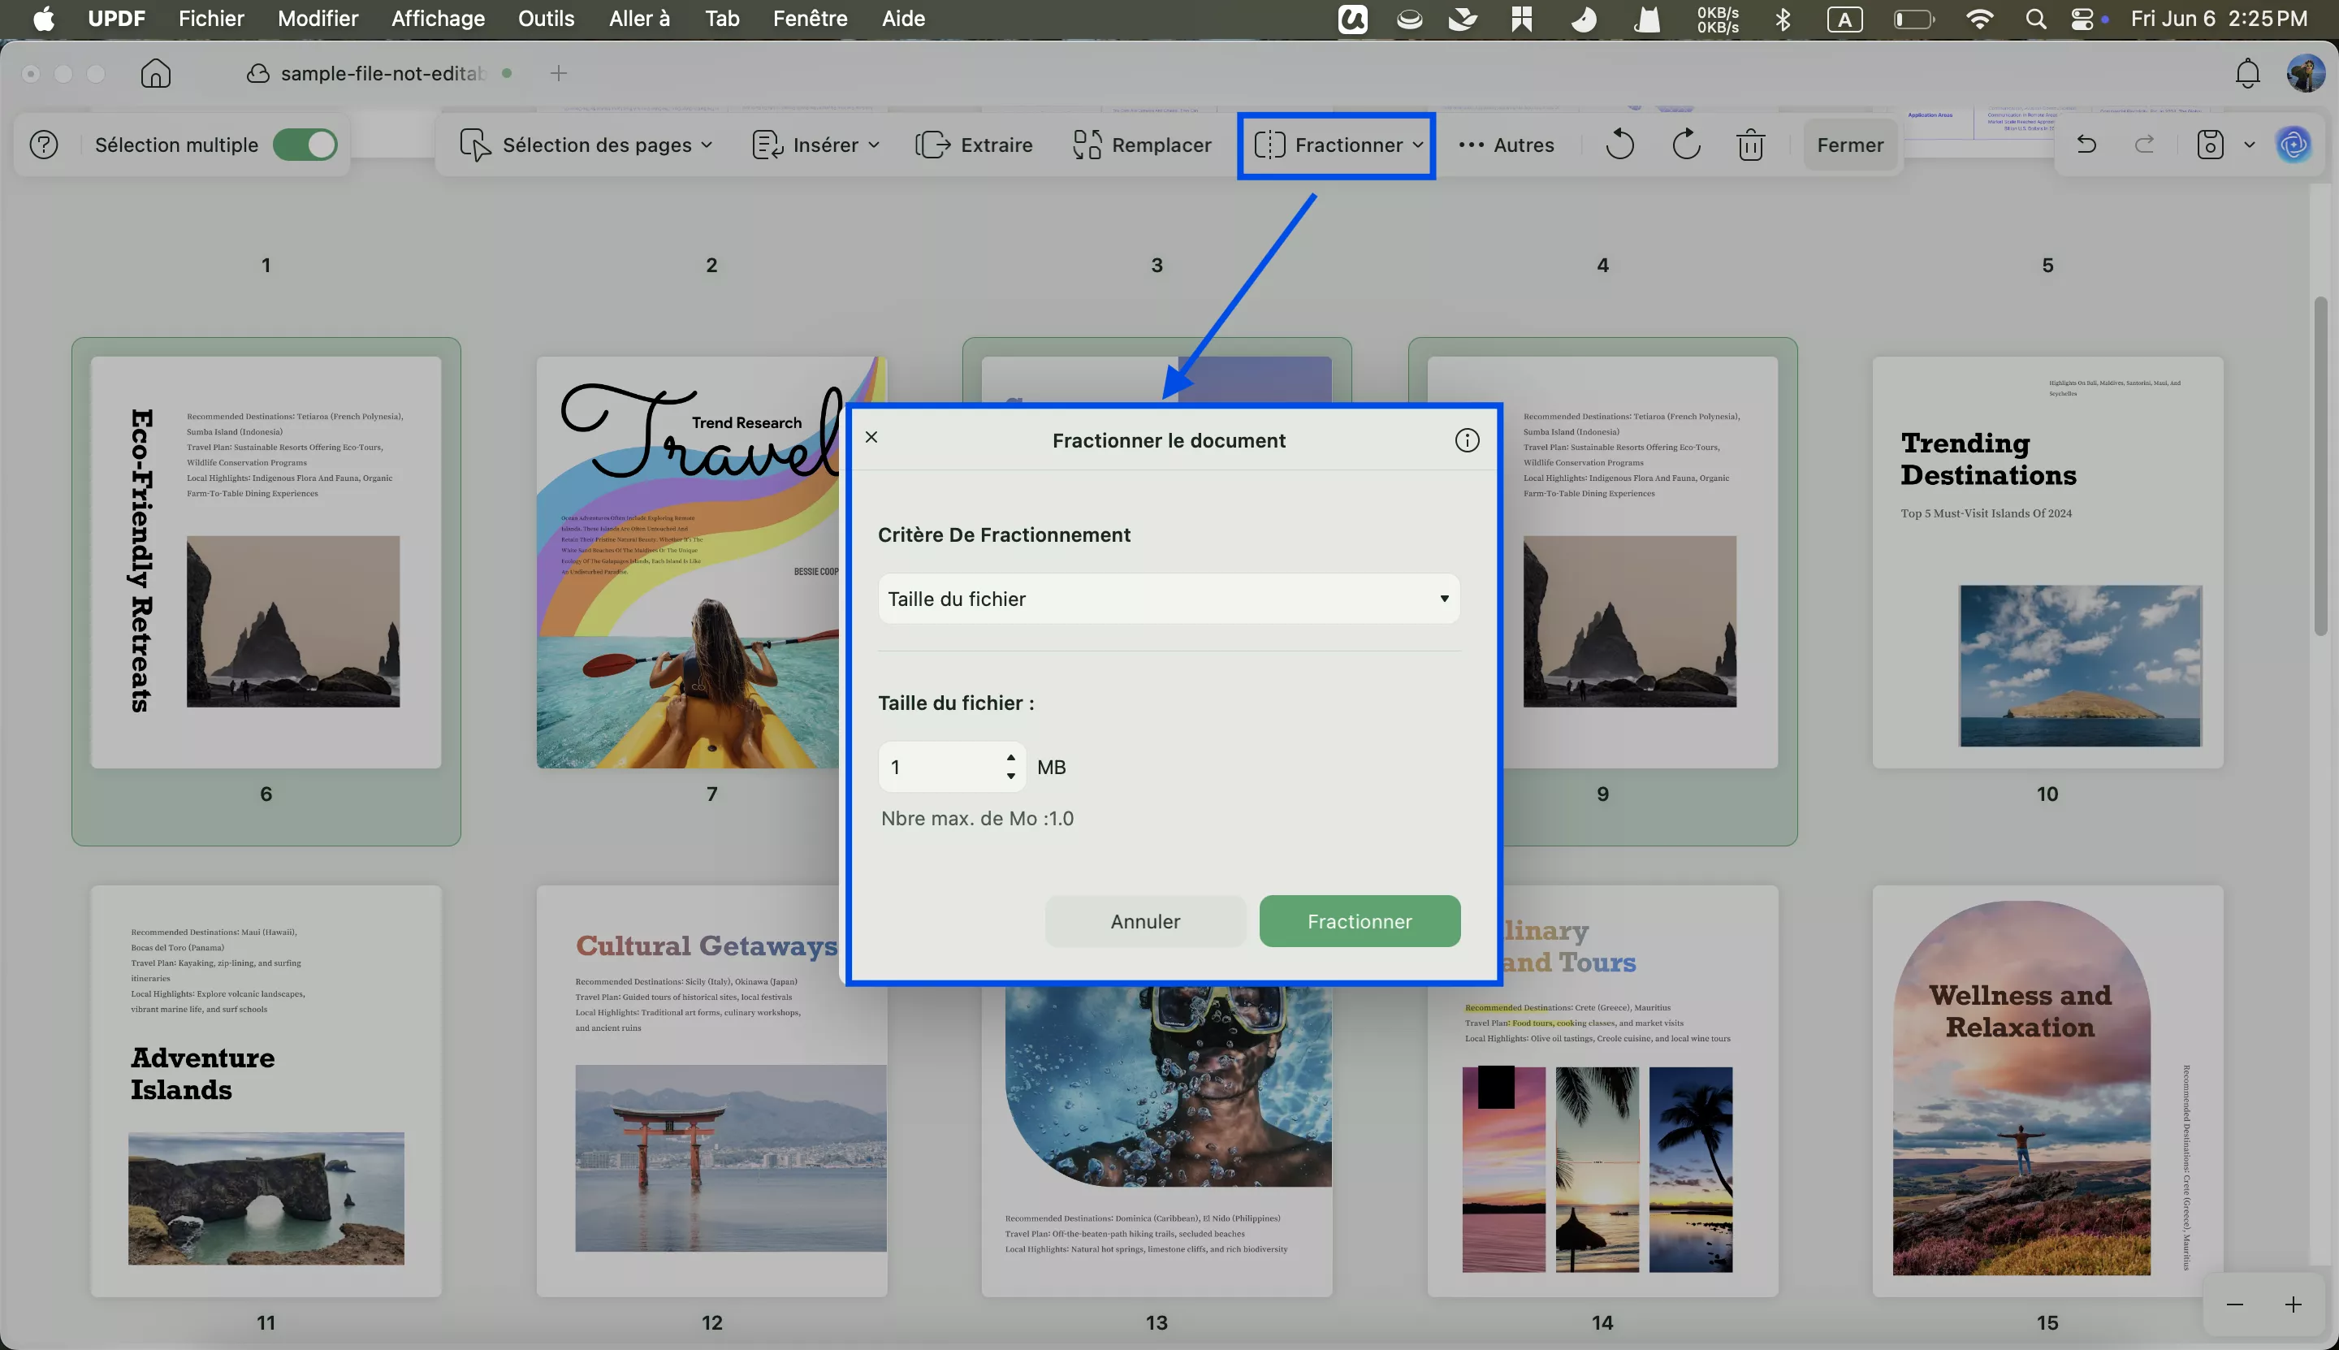The height and width of the screenshot is (1350, 2339).
Task: Open the Affichage menu
Action: coord(438,19)
